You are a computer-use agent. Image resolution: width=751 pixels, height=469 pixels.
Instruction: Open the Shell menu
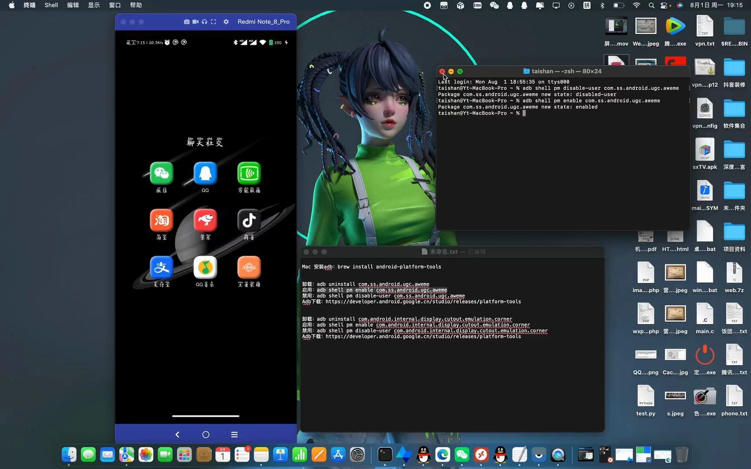tap(51, 5)
